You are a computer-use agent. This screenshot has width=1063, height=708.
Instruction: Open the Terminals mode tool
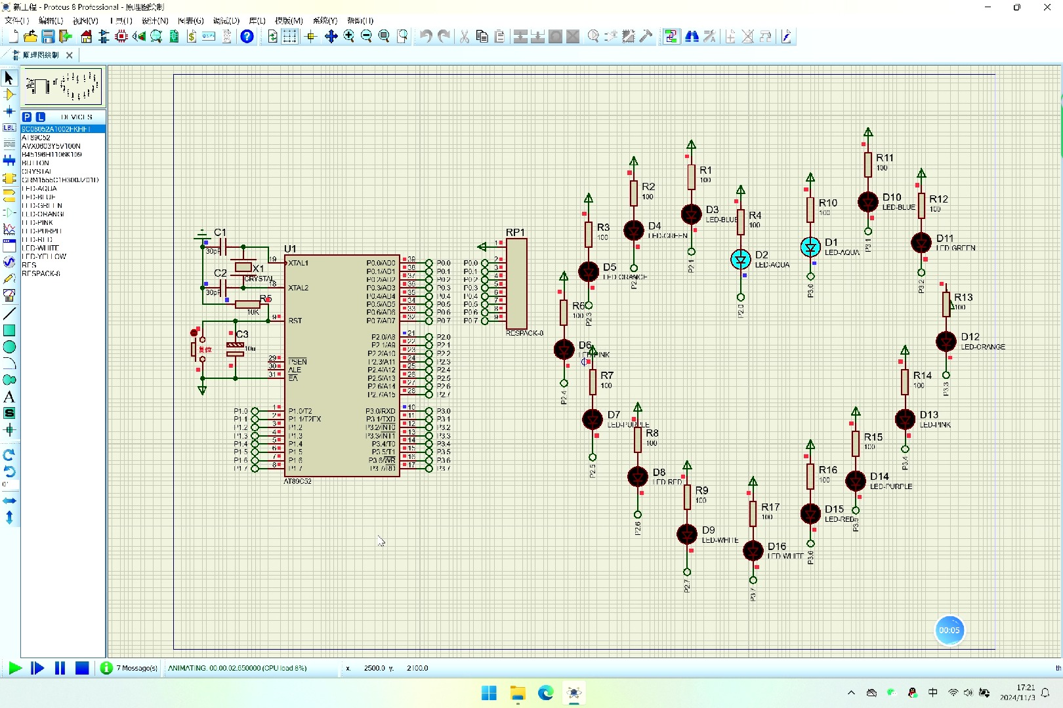tap(9, 195)
